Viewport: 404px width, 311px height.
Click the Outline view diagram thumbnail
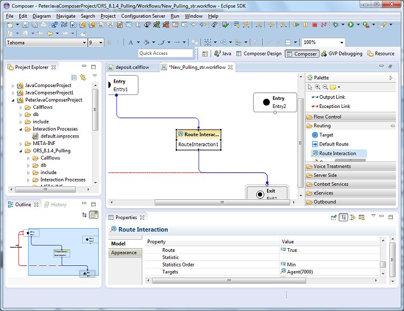tap(54, 250)
